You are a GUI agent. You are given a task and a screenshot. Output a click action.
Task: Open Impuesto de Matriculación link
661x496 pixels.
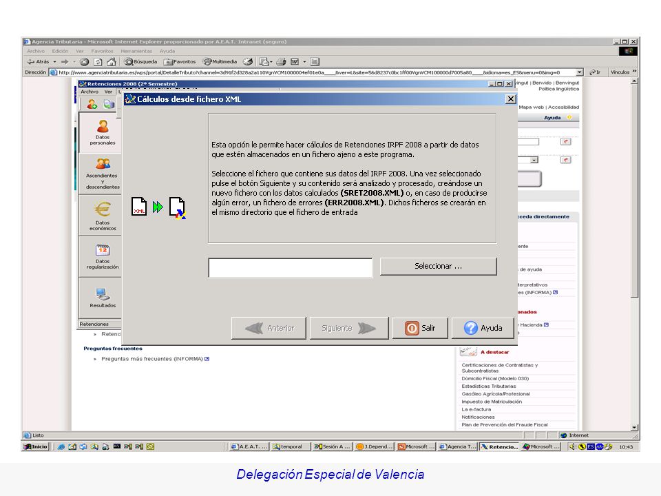[x=492, y=402]
